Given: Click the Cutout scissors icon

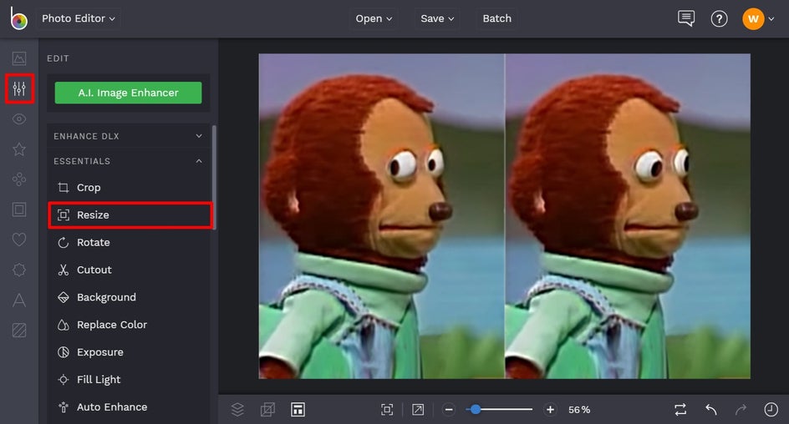Looking at the screenshot, I should click(64, 270).
